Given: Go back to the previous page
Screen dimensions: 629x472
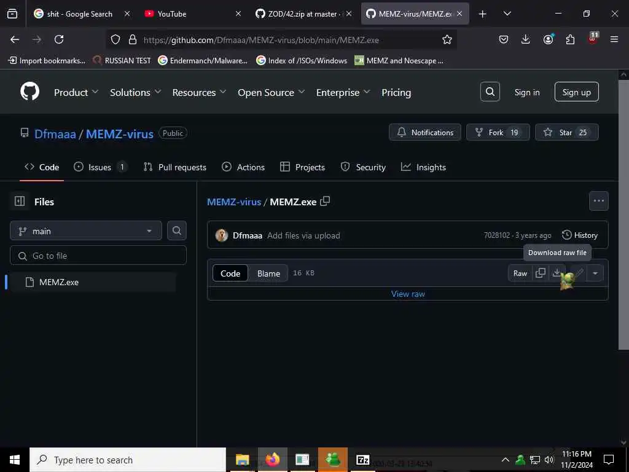Looking at the screenshot, I should (15, 39).
